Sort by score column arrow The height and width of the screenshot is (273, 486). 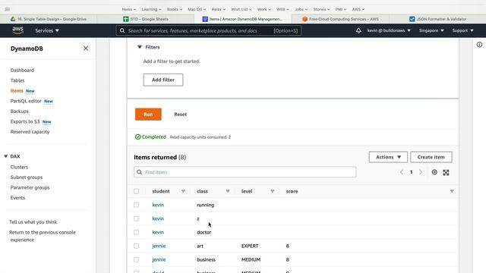[452, 191]
